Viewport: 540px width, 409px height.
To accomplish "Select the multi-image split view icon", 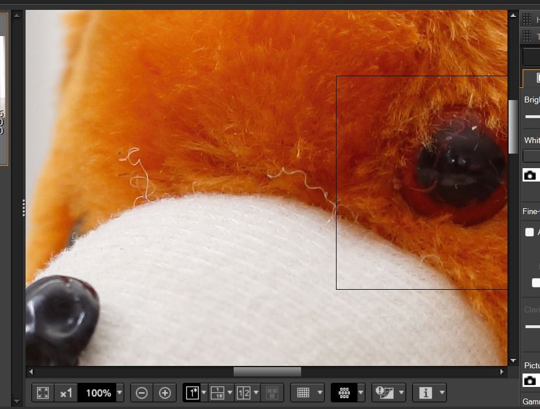I will coord(245,393).
